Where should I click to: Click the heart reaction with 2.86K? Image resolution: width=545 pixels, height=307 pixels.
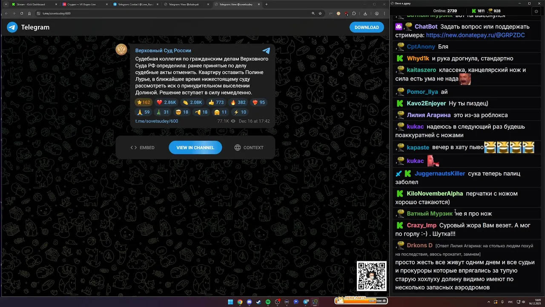pos(166,102)
